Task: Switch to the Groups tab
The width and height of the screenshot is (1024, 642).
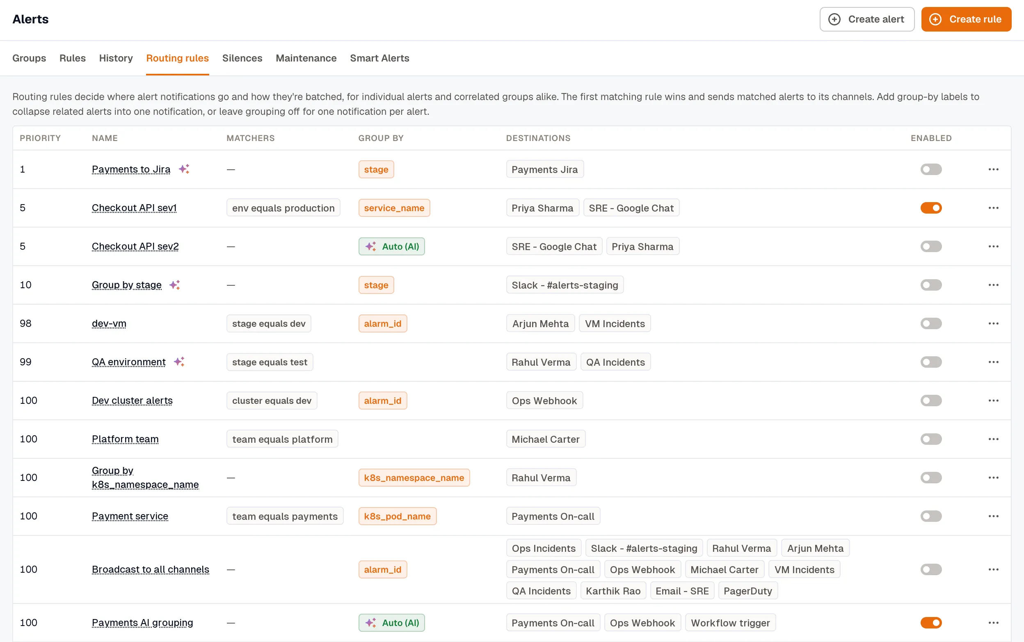Action: (x=29, y=58)
